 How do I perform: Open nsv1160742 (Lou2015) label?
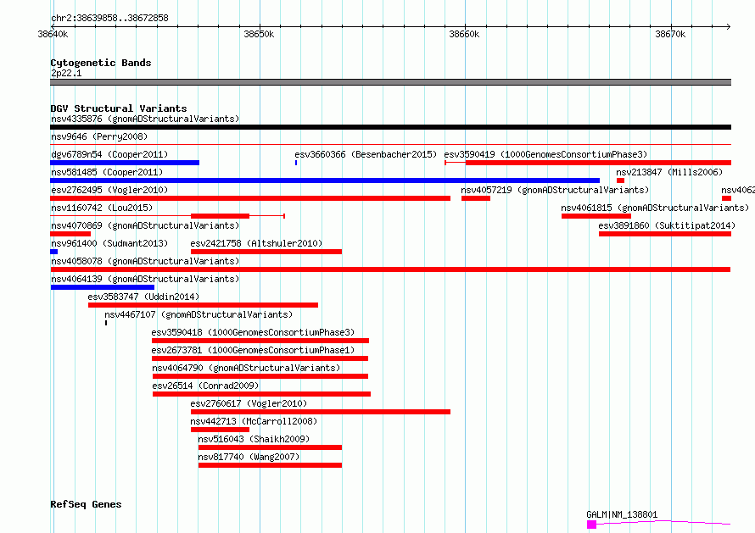pos(102,208)
